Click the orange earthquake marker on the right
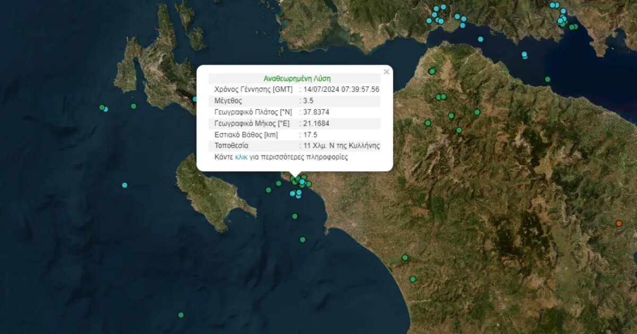The image size is (637, 334). click(618, 223)
